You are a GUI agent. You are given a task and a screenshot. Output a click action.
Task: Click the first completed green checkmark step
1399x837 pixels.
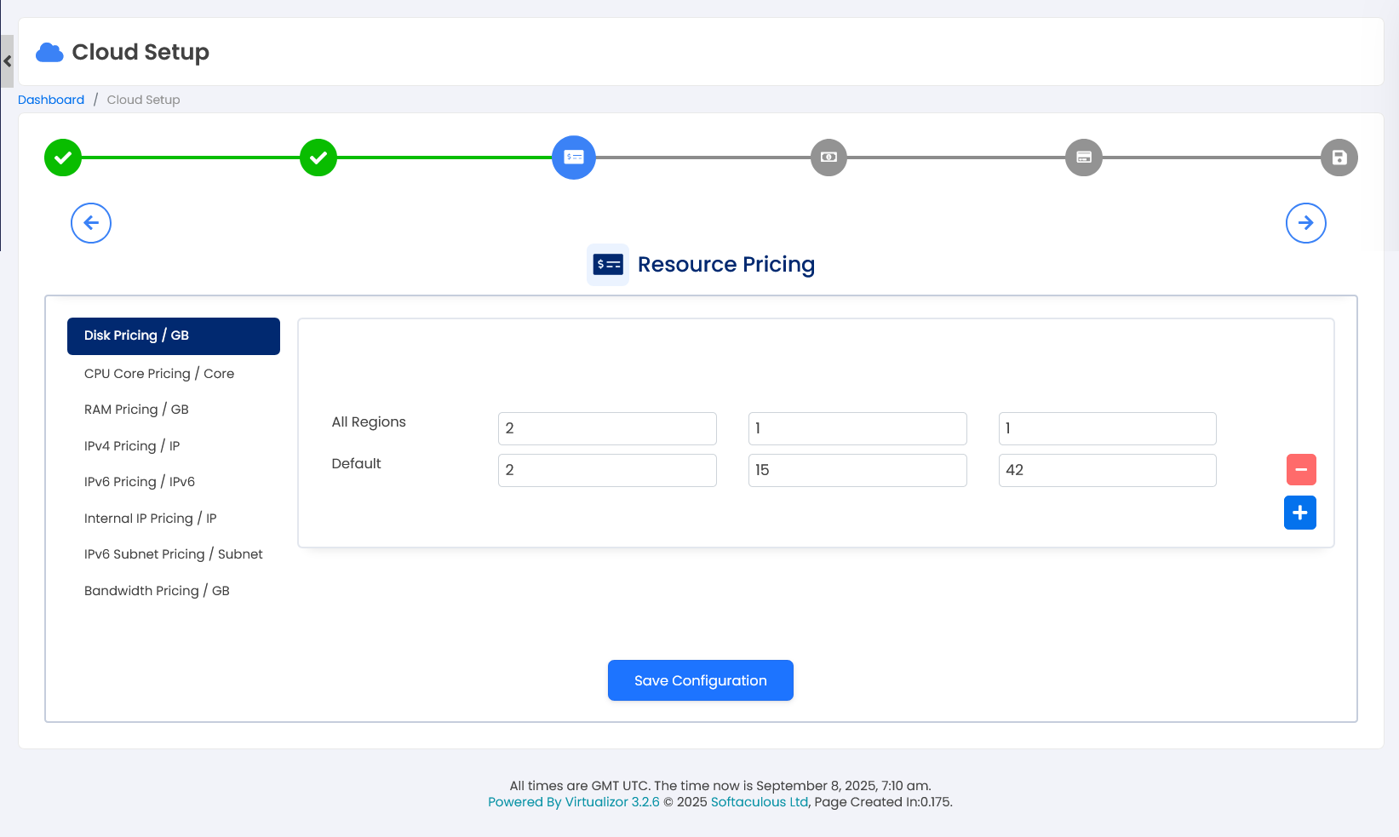click(63, 158)
